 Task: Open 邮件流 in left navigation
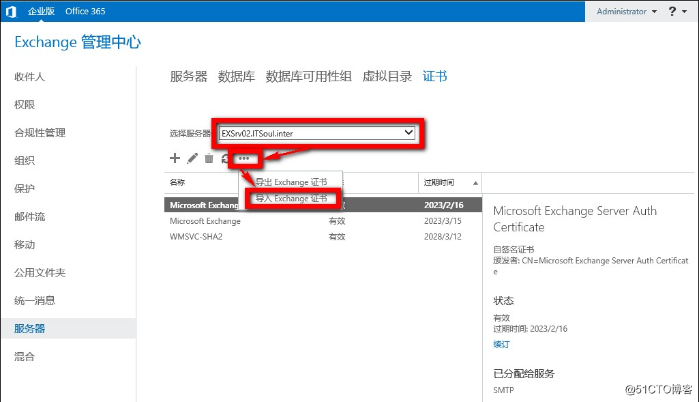pos(29,217)
